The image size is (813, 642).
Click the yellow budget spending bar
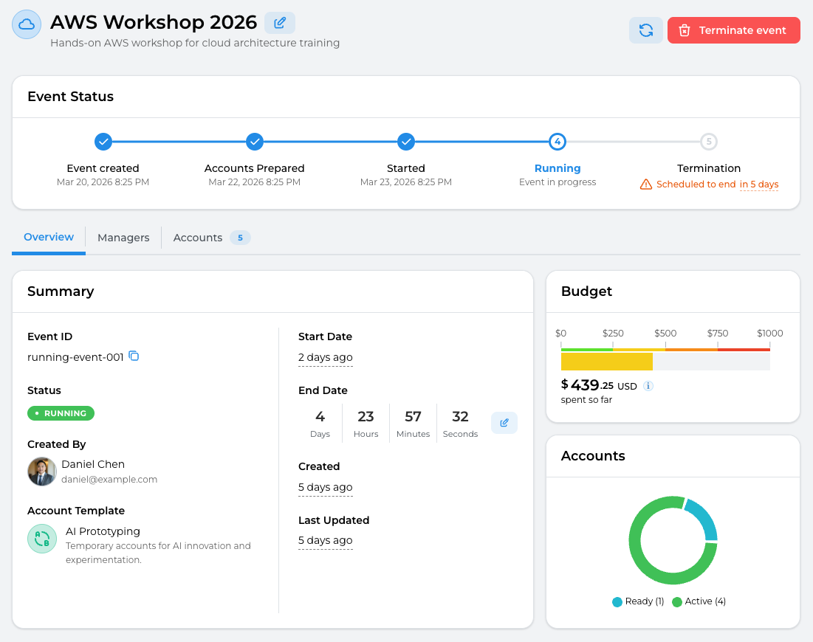pos(606,362)
